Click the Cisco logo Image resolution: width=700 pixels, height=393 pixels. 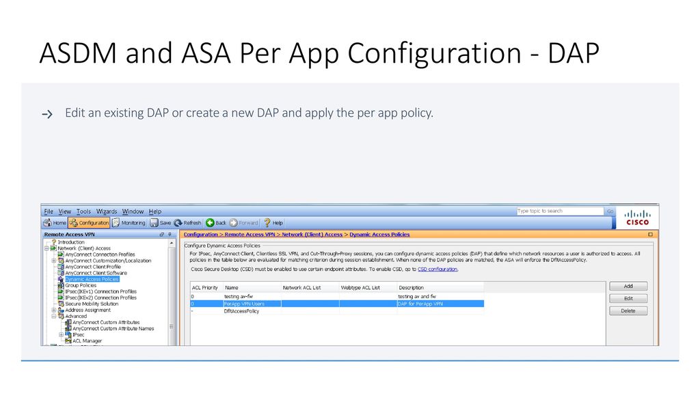[638, 218]
